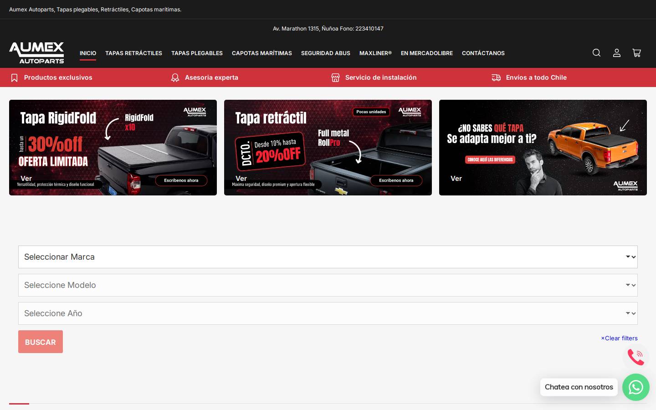Expand the Seleccionar Marca dropdown
656x410 pixels.
[328, 257]
